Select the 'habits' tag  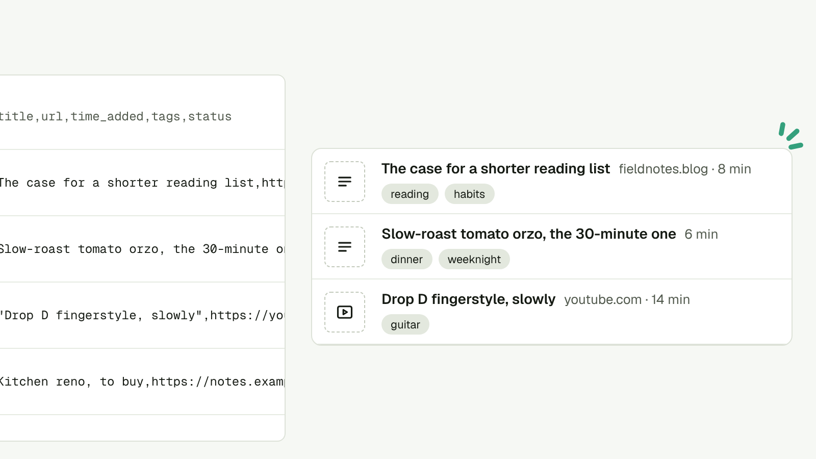469,194
